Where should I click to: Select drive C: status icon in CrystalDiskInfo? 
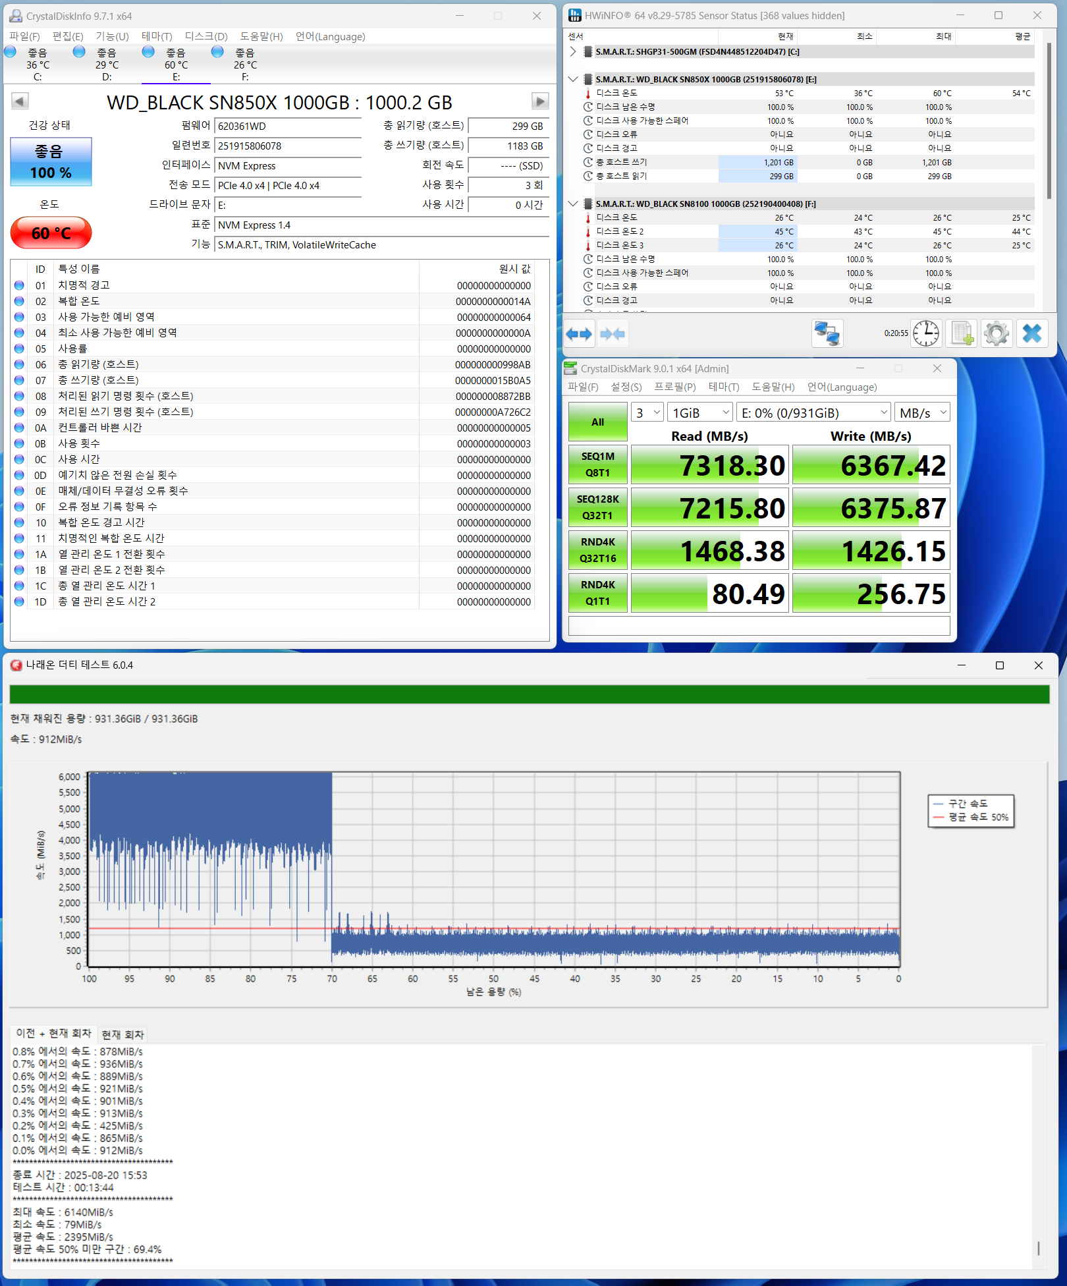pyautogui.click(x=11, y=52)
